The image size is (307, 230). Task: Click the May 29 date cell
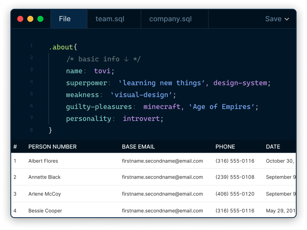click(281, 210)
